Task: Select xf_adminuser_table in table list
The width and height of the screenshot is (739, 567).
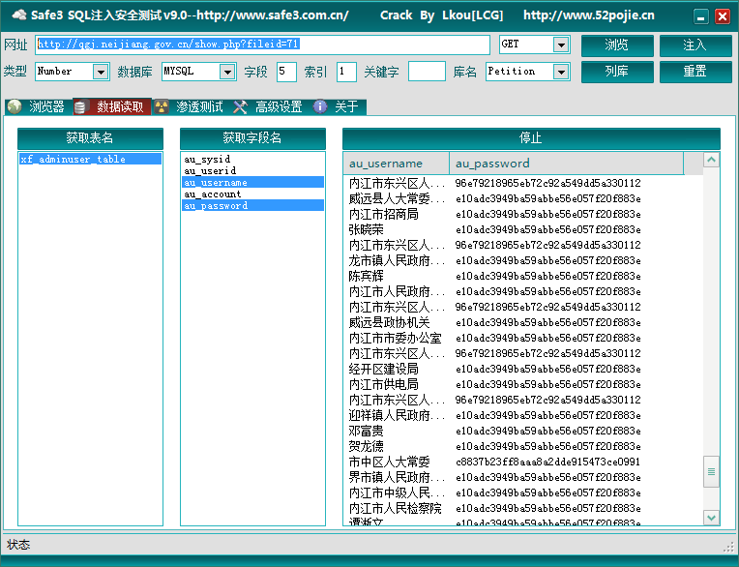Action: (x=90, y=159)
